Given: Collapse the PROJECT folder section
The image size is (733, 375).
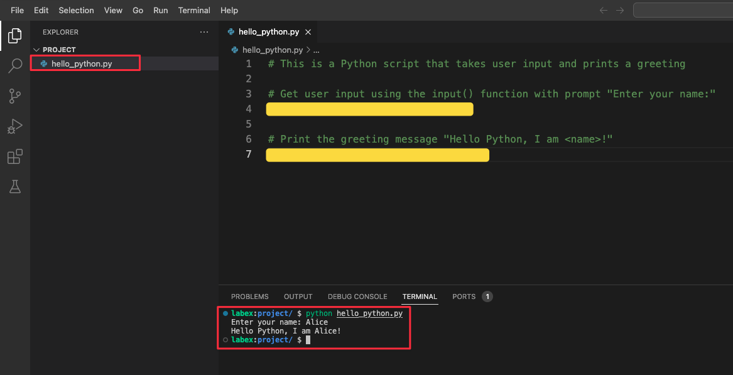Looking at the screenshot, I should coord(36,49).
